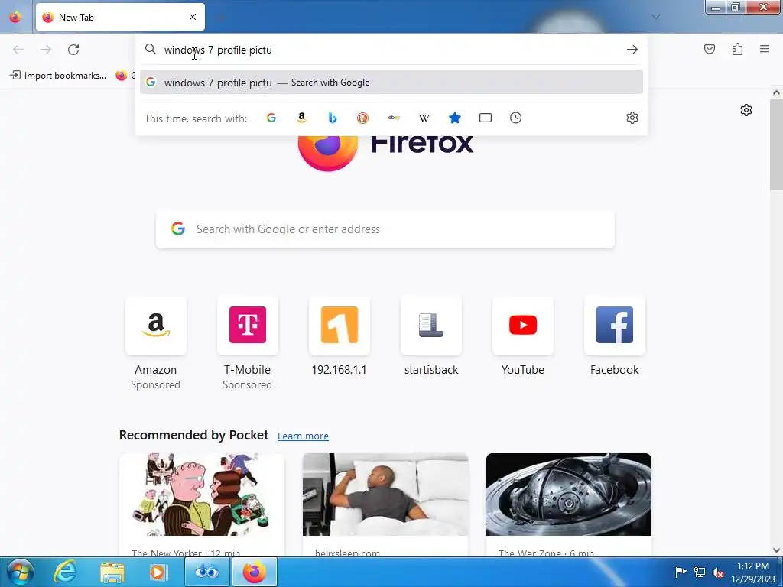Search history with the clock icon
Screen dimensions: 783x587
pos(516,118)
